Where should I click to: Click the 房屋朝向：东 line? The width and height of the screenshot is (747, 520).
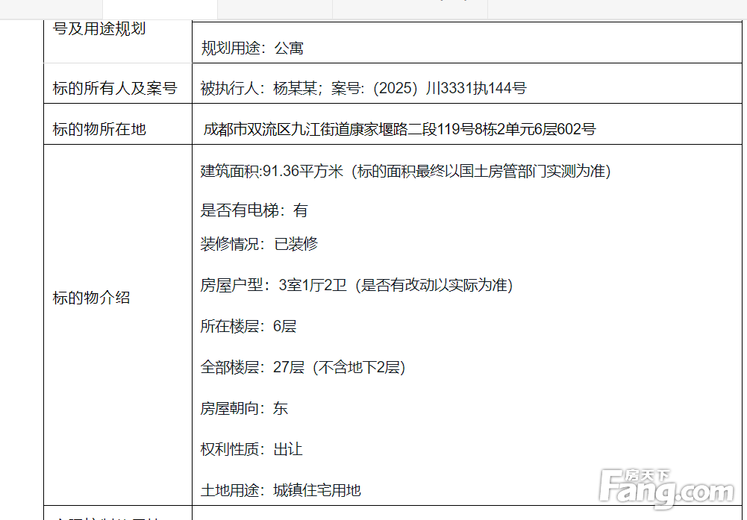point(244,408)
